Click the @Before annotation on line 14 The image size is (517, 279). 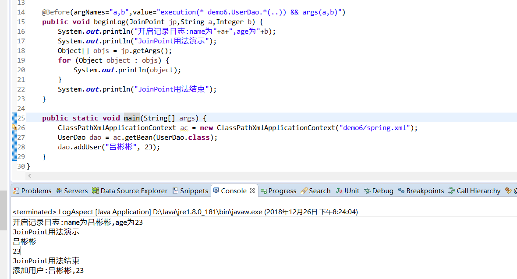point(56,12)
